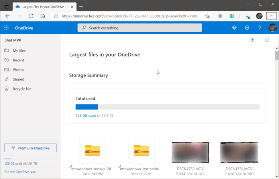Click the Total used storage bar

click(168, 107)
